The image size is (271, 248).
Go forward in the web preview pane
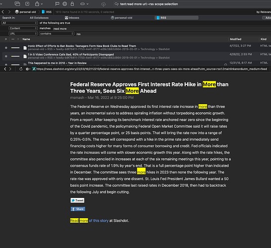(10, 69)
